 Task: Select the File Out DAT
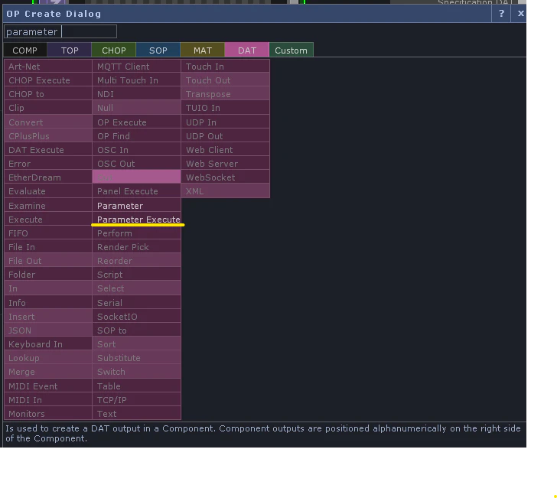[x=48, y=261]
